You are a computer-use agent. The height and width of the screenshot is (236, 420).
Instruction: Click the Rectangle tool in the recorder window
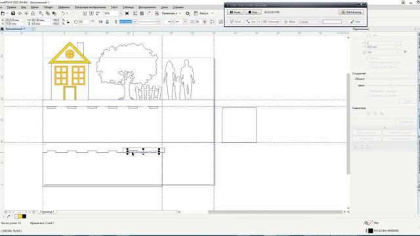pyautogui.click(x=271, y=22)
